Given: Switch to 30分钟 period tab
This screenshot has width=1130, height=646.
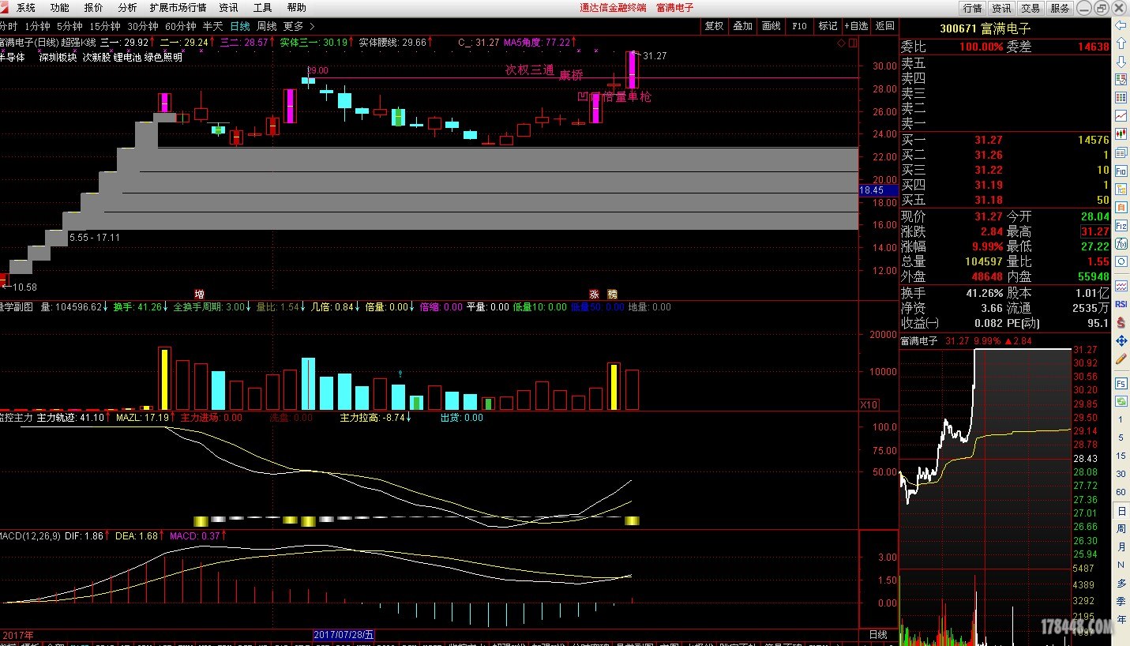Looking at the screenshot, I should pos(142,26).
